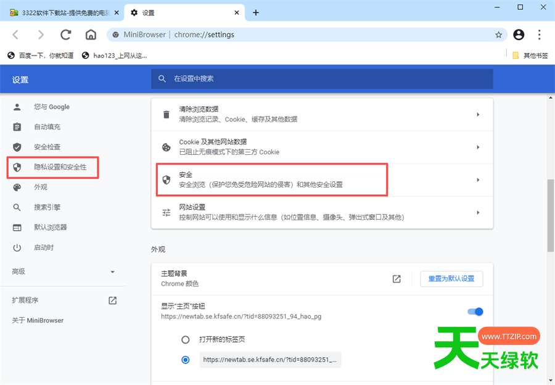This screenshot has height=385, width=555.
Task: Open Cookie 及其他网站数据 row
Action: 322,147
